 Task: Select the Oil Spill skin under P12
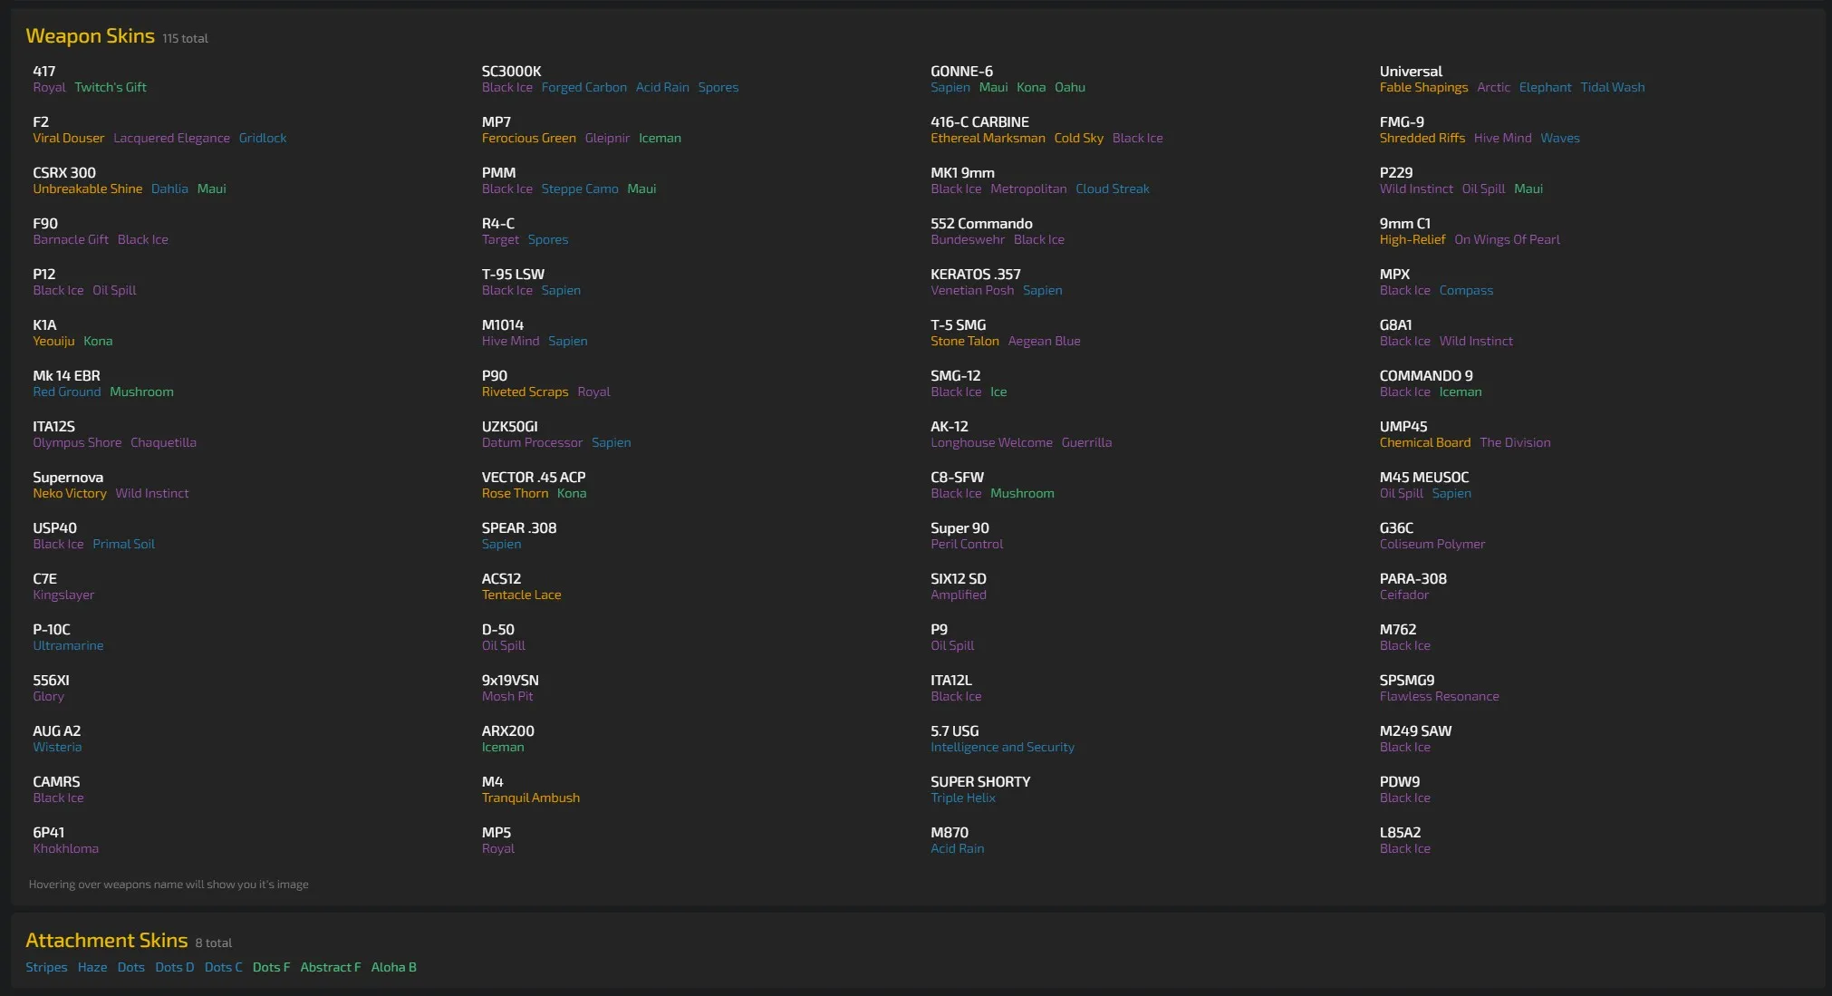[113, 290]
